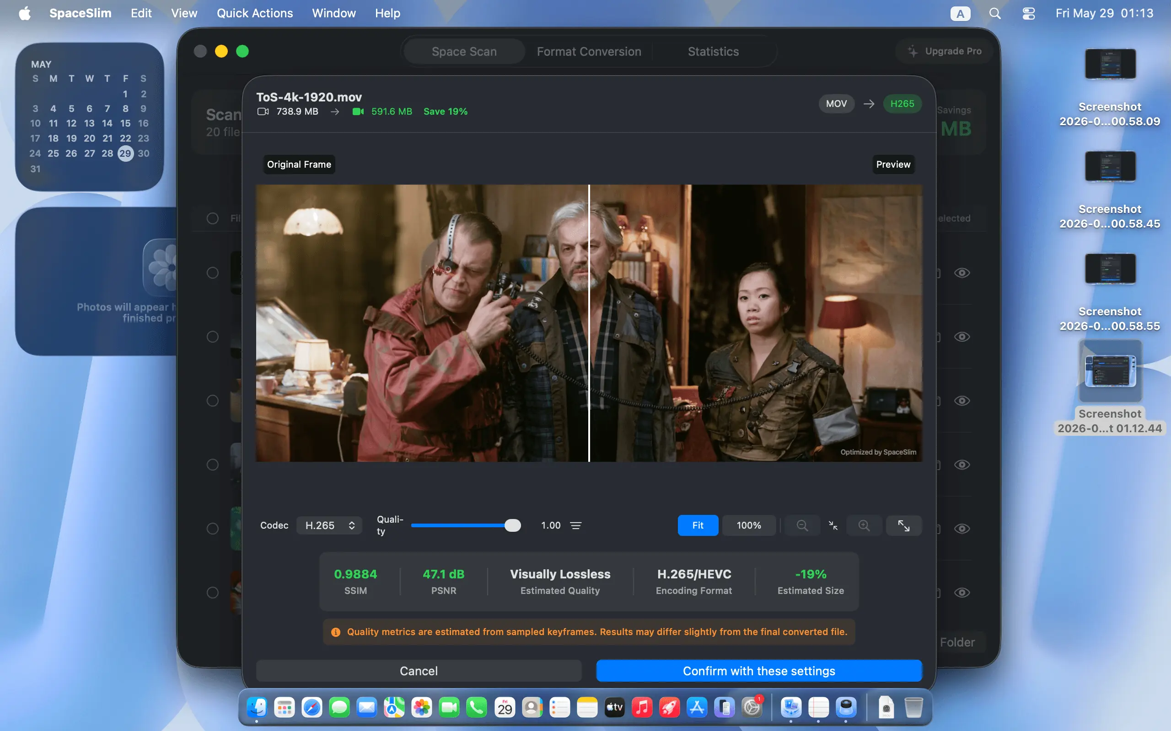The width and height of the screenshot is (1171, 731).
Task: Open the View menu
Action: 184,13
